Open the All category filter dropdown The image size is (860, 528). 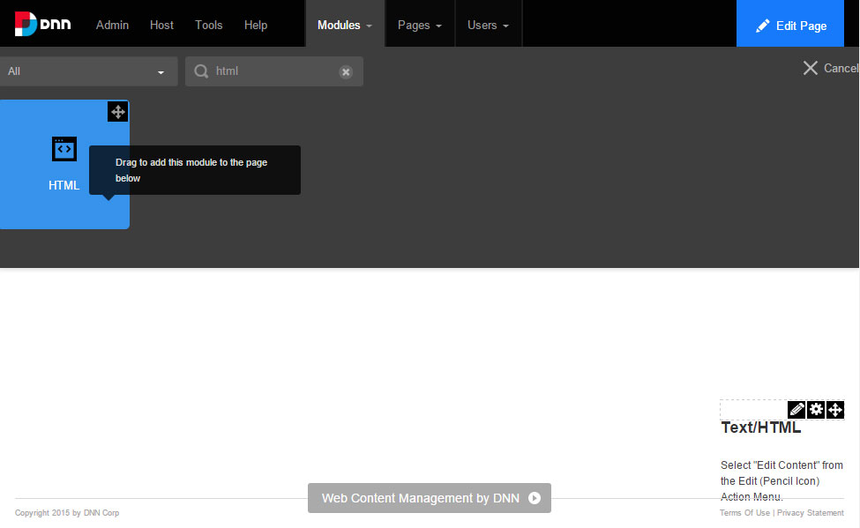click(87, 71)
